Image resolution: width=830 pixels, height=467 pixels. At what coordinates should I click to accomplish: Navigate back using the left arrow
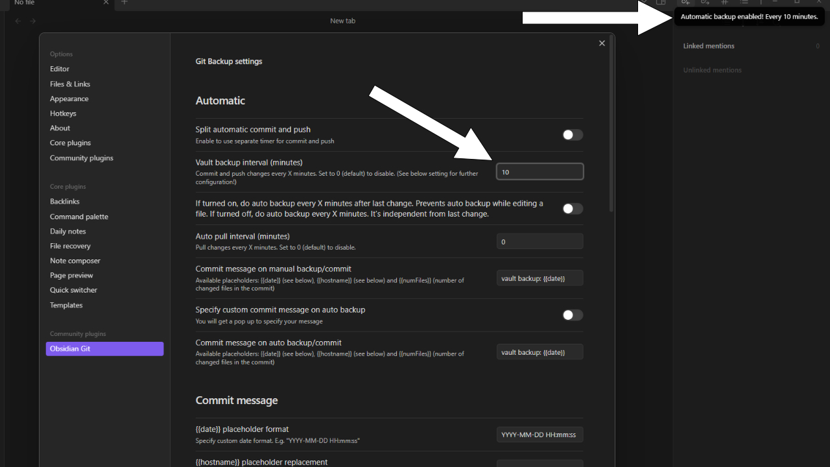(18, 21)
